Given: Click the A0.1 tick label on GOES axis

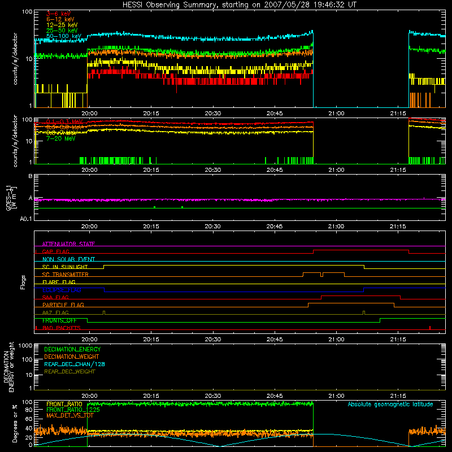Looking at the screenshot, I should coord(26,219).
